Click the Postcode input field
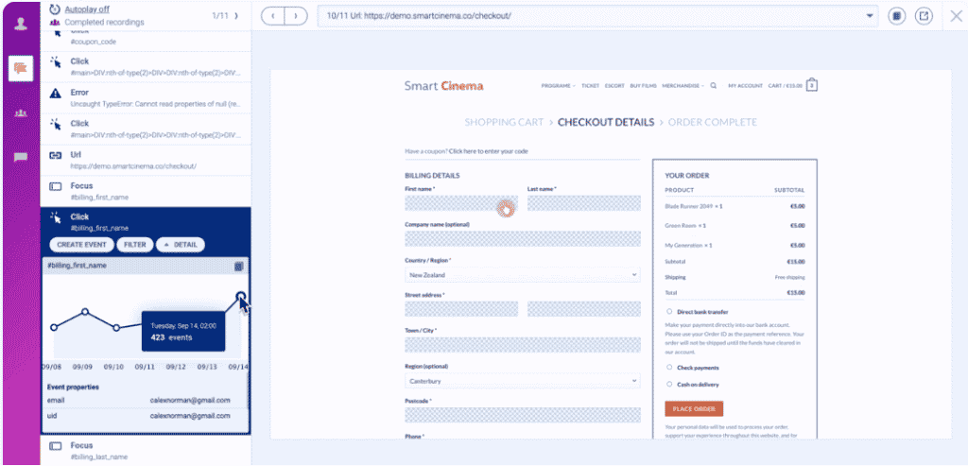 click(522, 415)
